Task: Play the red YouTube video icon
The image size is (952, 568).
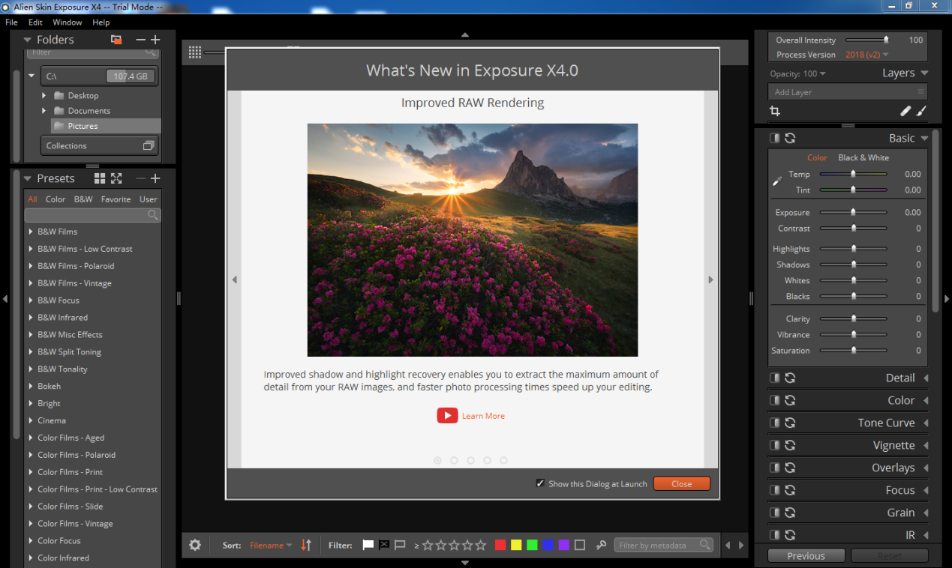Action: pos(447,415)
